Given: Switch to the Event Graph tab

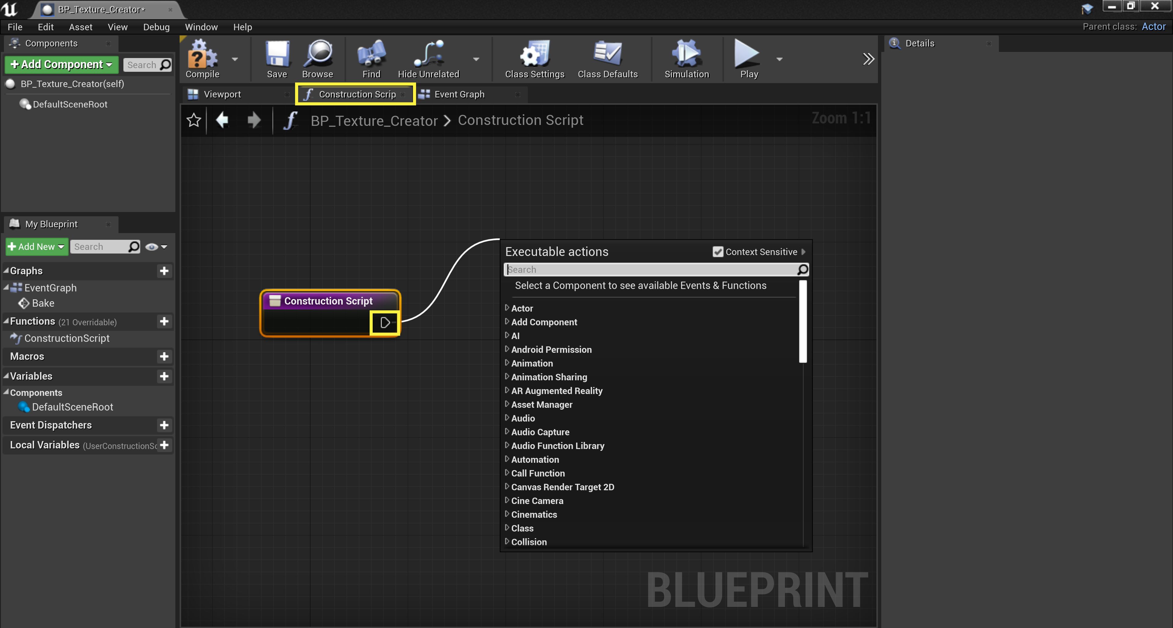Looking at the screenshot, I should click(x=459, y=94).
